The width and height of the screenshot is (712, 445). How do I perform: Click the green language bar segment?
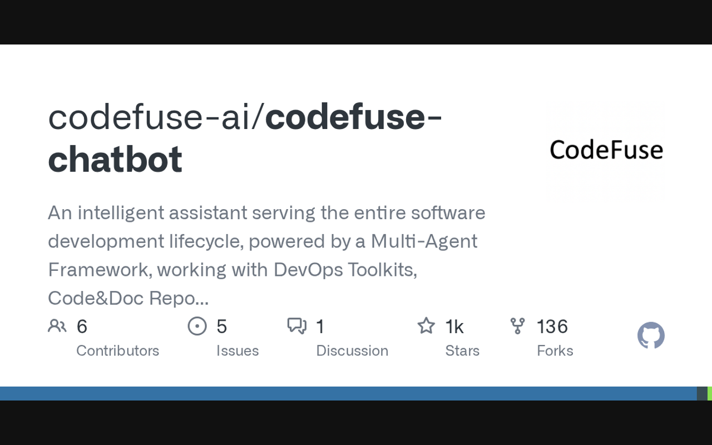pos(710,394)
